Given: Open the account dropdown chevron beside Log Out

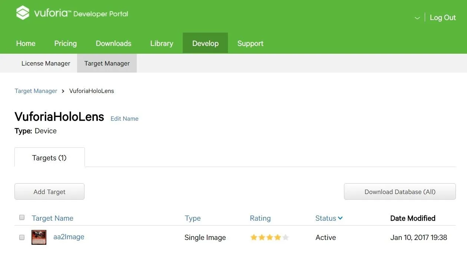Looking at the screenshot, I should [417, 18].
